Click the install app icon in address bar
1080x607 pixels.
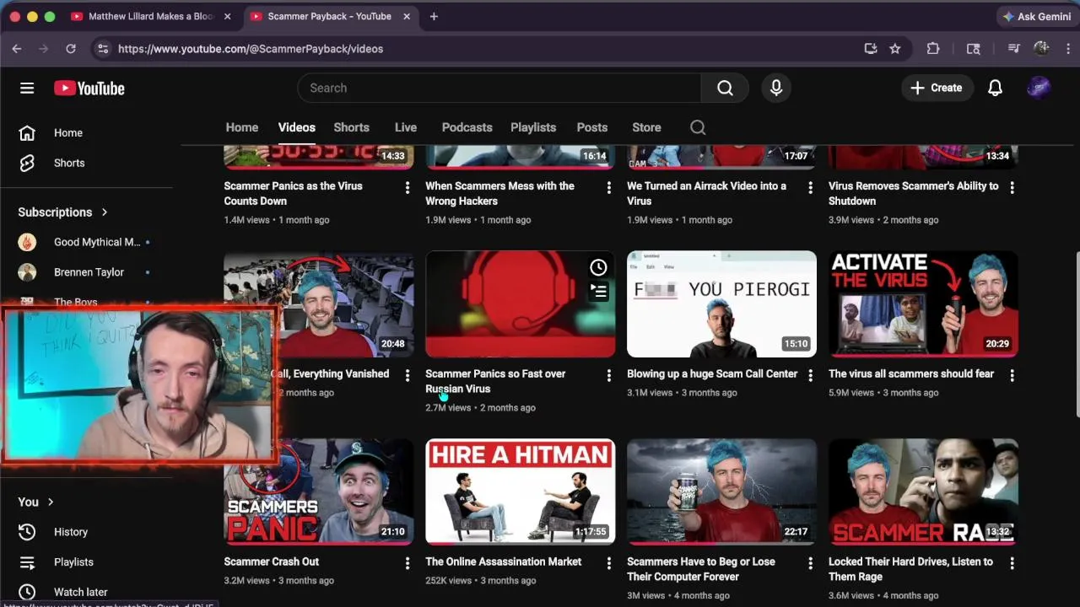click(x=871, y=49)
